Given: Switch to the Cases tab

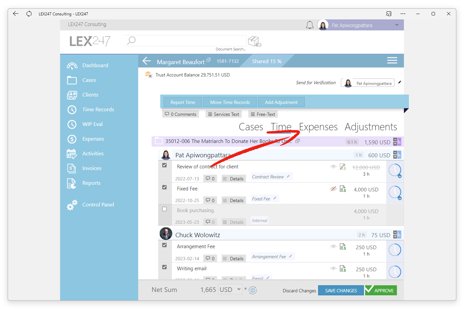Looking at the screenshot, I should coord(251,127).
